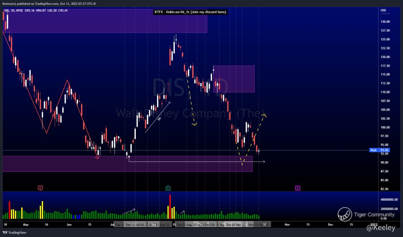Image resolution: width=403 pixels, height=237 pixels.
Task: Click the publisher text Keeleytwj at the top
Action: pos(9,4)
